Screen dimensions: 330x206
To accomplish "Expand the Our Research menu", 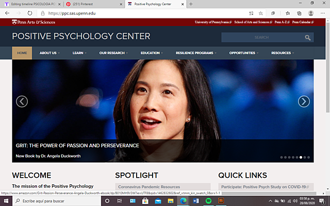I will point(113,53).
